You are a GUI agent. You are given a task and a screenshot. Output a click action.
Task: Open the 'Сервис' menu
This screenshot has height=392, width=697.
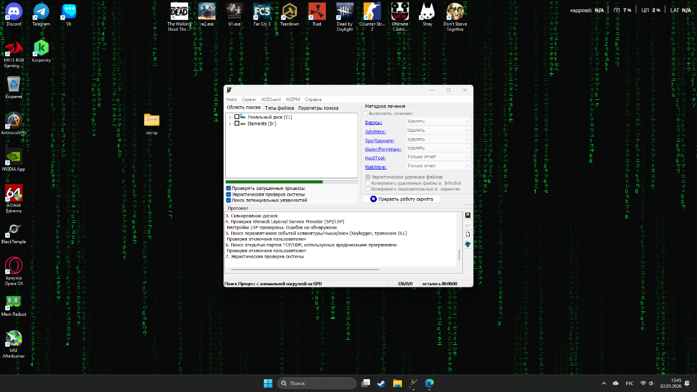tap(249, 99)
